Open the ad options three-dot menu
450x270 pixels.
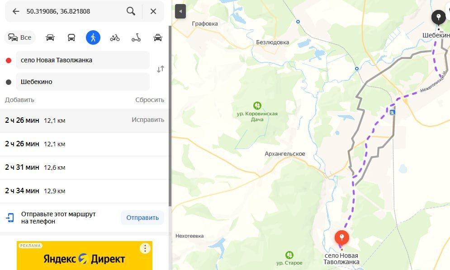coord(145,248)
